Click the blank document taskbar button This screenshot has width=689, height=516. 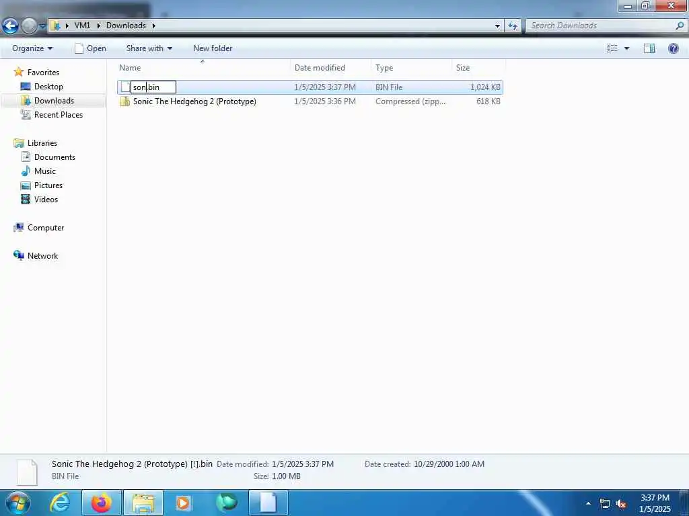(268, 503)
